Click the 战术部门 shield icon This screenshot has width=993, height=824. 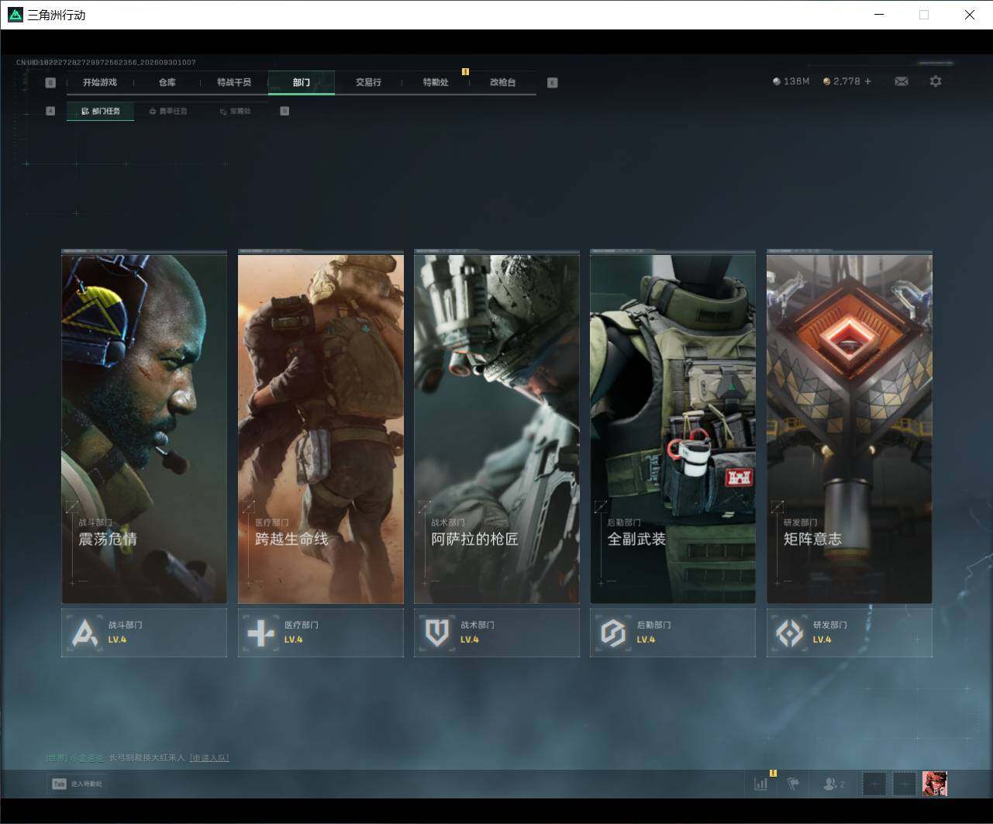coord(437,633)
